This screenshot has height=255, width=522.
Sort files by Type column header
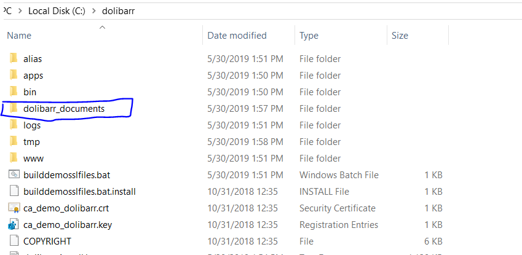coord(309,36)
